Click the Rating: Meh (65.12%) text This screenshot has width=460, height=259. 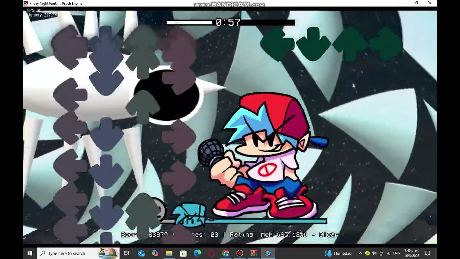pyautogui.click(x=269, y=235)
